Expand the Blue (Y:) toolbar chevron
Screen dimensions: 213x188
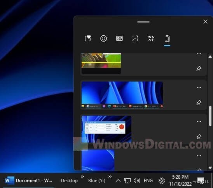(x=110, y=177)
